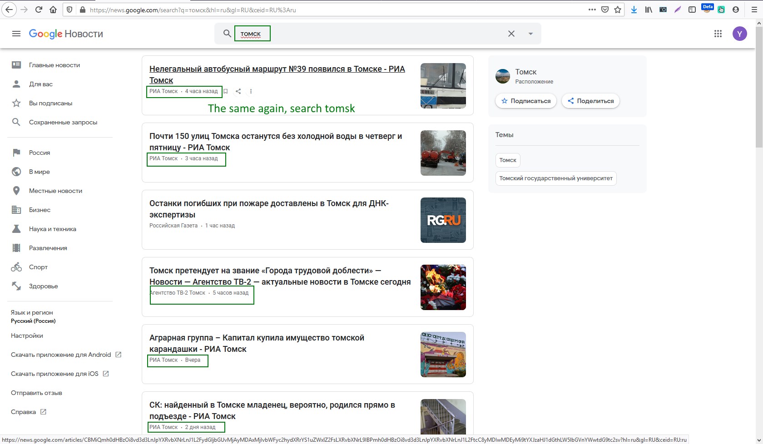This screenshot has width=763, height=444.
Task: Open the Firefox account icon
Action: 736,10
